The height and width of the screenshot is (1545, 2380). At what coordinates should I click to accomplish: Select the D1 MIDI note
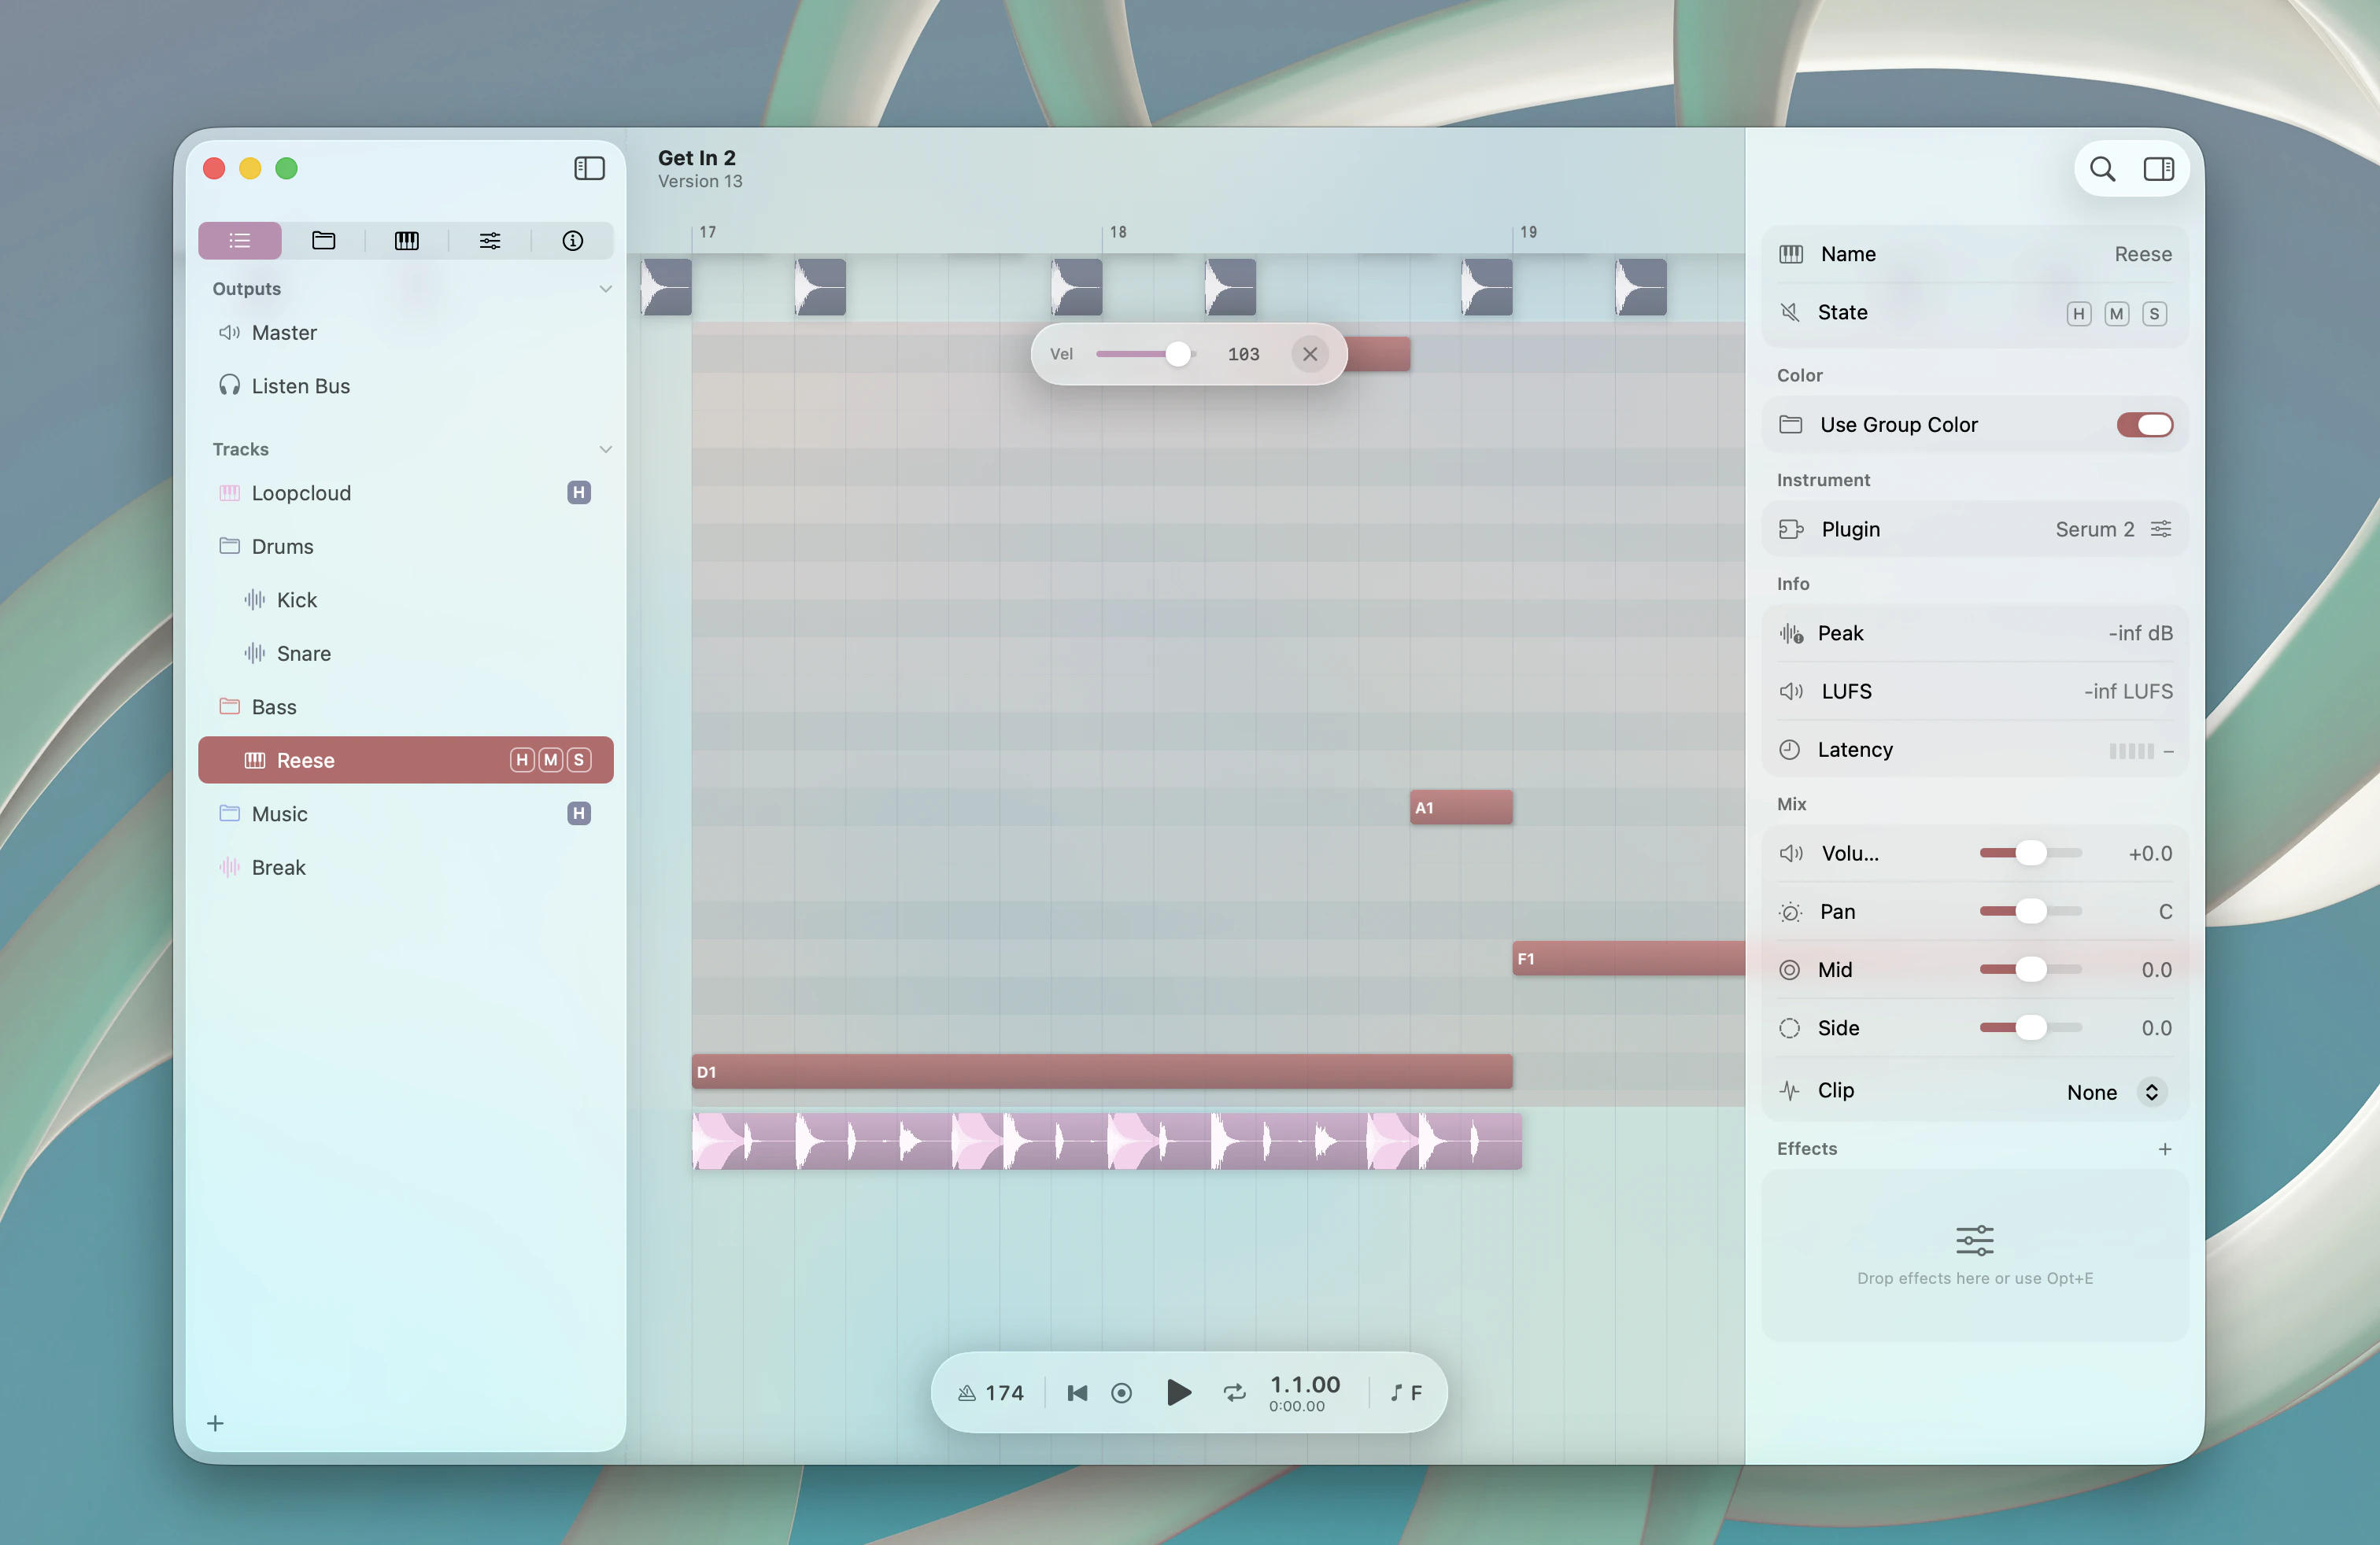[x=1102, y=1071]
